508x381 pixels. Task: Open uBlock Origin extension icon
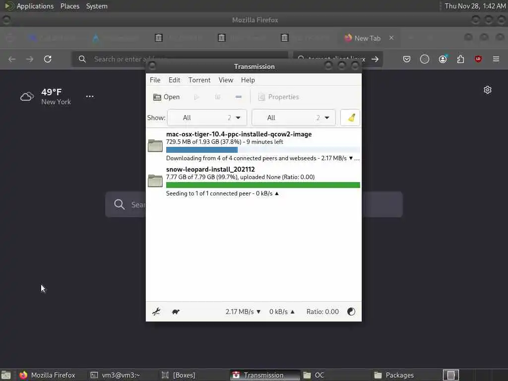click(478, 59)
